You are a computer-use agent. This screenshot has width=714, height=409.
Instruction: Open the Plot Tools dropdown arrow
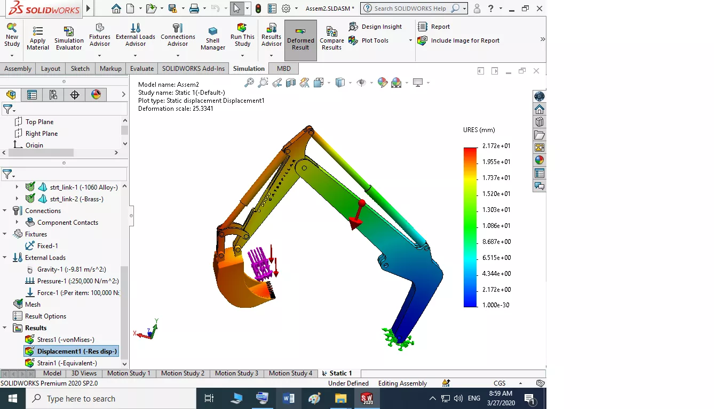click(x=410, y=40)
